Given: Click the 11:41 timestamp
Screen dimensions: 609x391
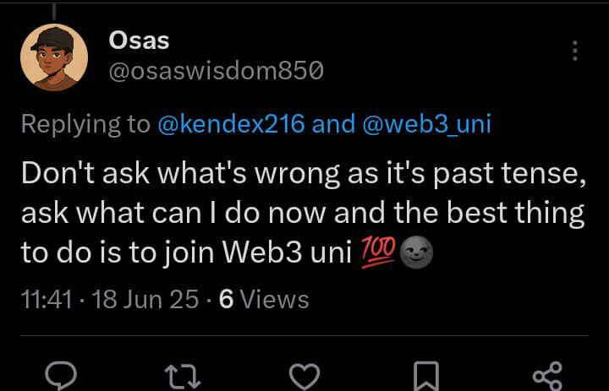Looking at the screenshot, I should click(44, 299).
